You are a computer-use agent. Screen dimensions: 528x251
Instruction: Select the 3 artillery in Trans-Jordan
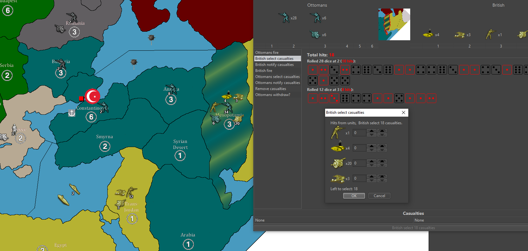[120, 203]
